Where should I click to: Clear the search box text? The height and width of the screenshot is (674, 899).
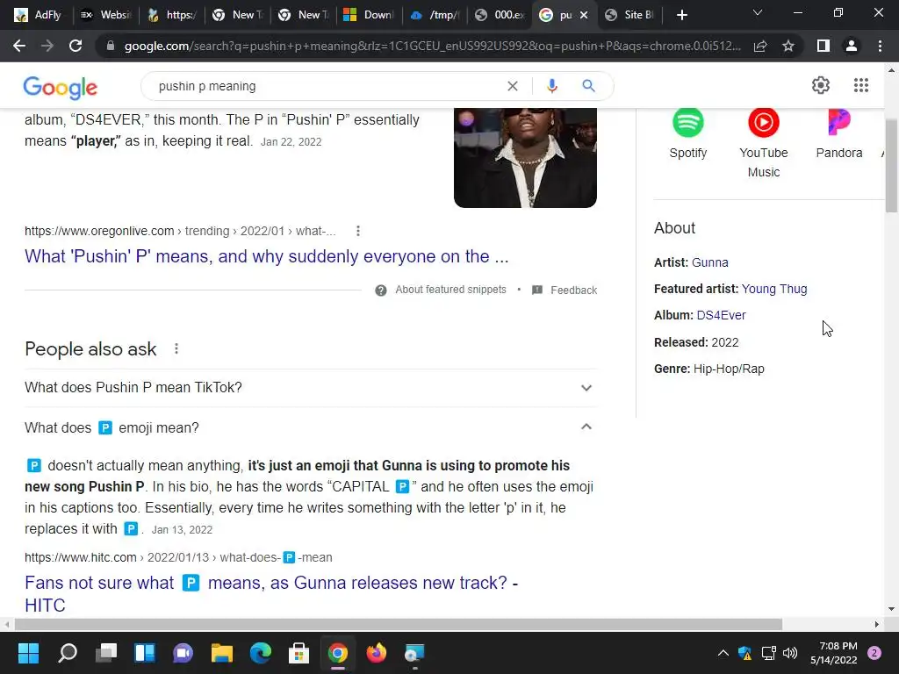click(513, 86)
